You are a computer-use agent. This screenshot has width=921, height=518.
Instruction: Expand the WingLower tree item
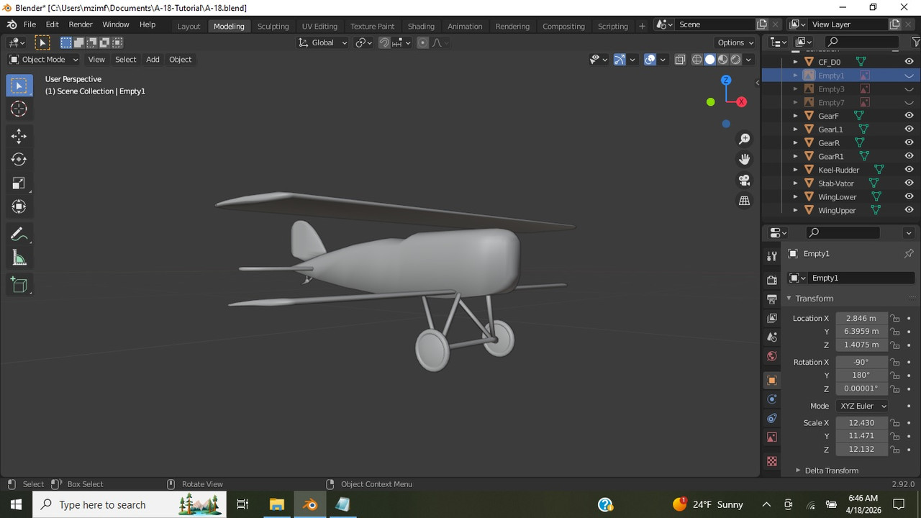click(x=795, y=197)
